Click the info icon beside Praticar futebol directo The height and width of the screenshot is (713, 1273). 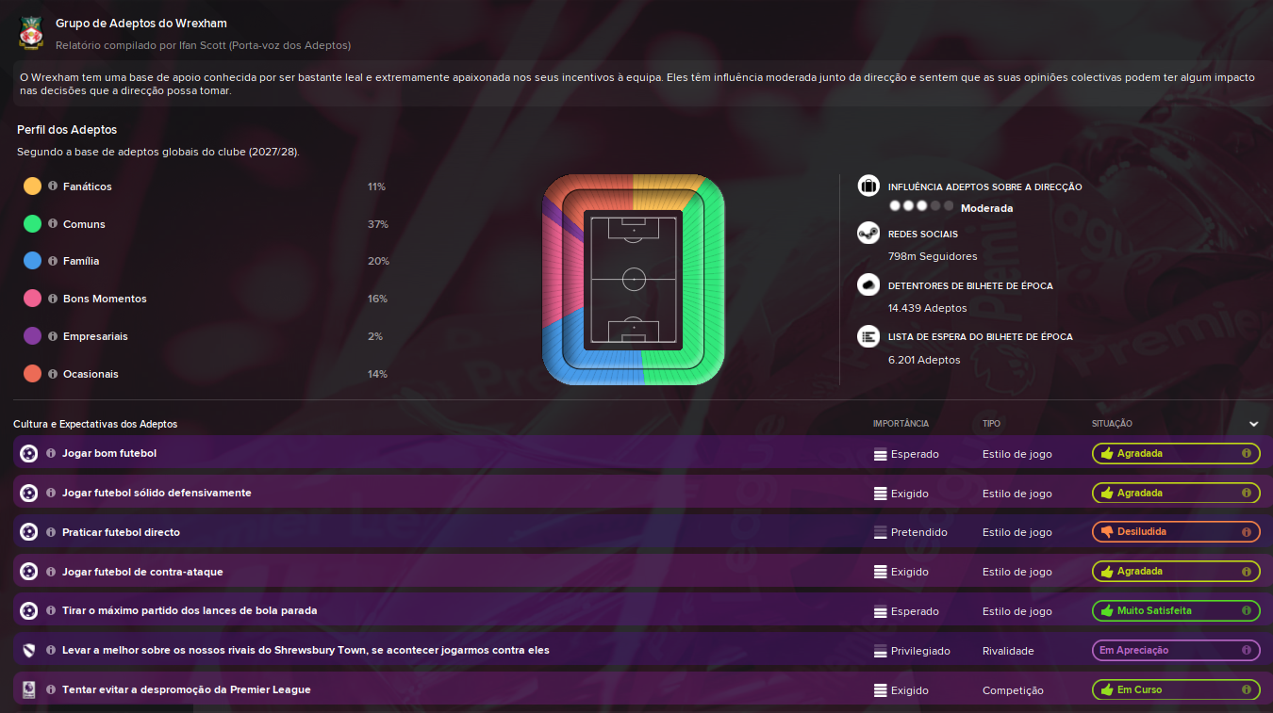51,532
